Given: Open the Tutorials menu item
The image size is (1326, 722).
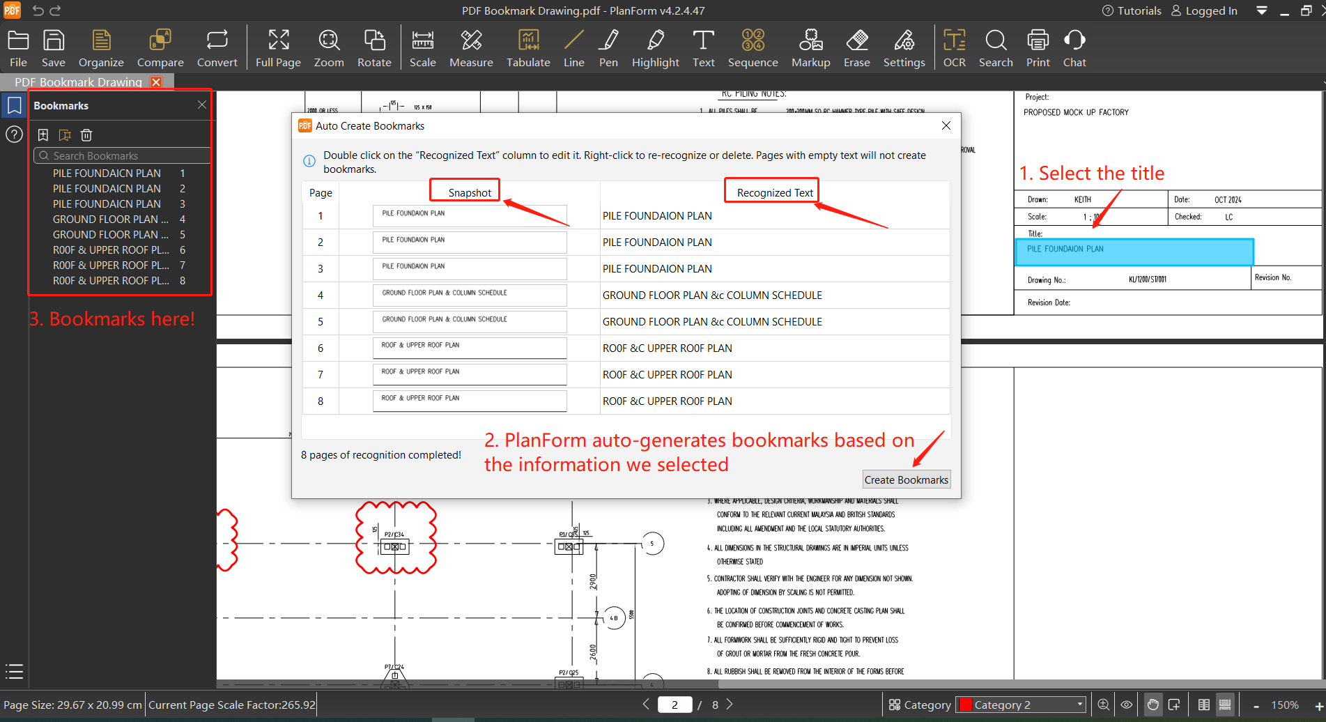Looking at the screenshot, I should (1132, 10).
